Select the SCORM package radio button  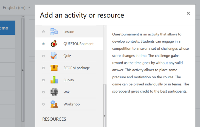tap(43, 68)
